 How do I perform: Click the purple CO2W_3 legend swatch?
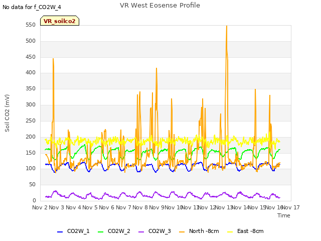tap(141, 232)
